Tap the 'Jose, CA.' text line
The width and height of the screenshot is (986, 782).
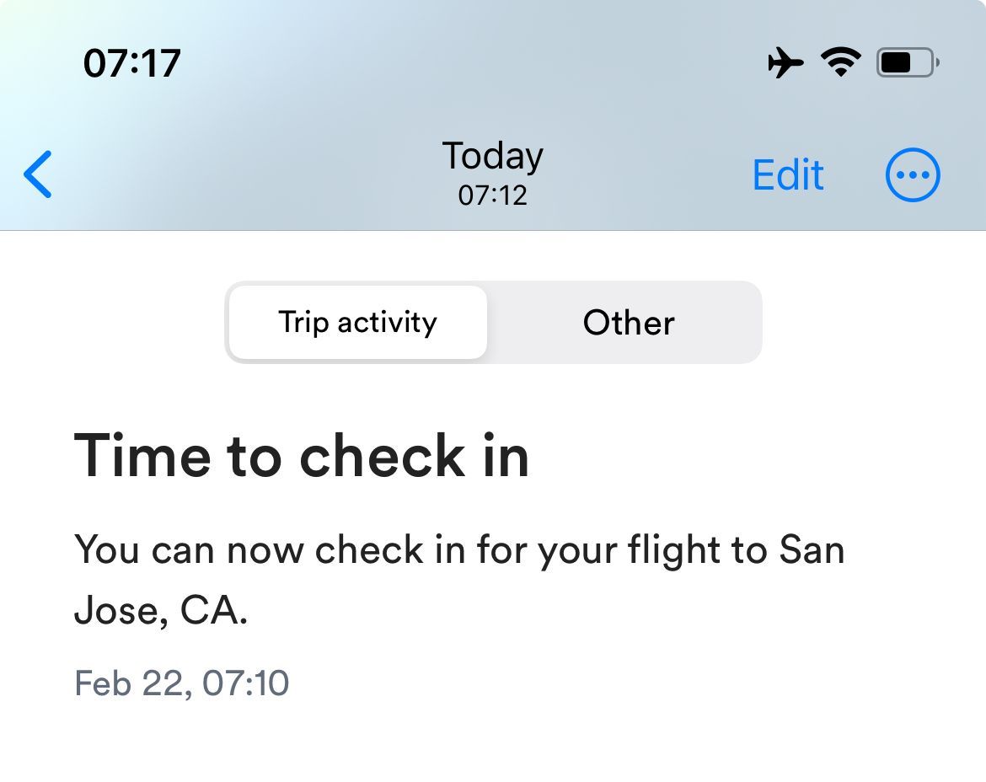(161, 610)
